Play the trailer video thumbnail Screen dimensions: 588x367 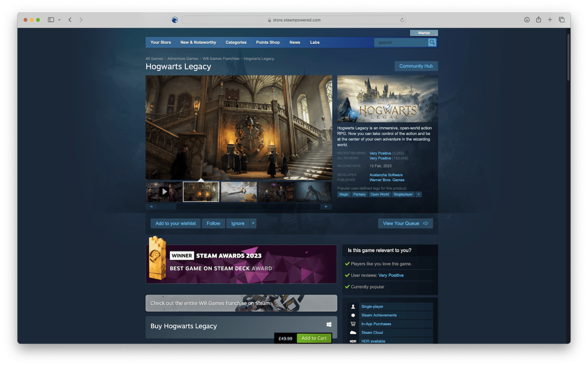(x=164, y=192)
